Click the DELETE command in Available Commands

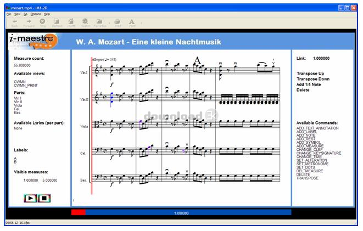point(303,174)
